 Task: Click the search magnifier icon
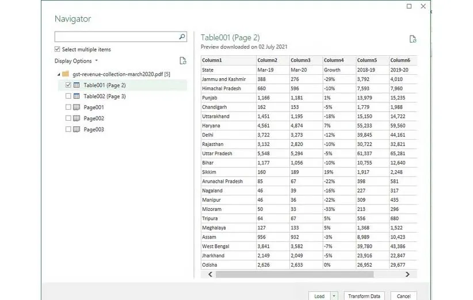[x=182, y=37]
